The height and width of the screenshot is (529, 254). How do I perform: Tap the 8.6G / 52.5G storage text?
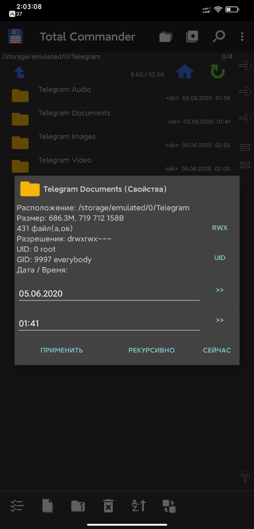pos(147,75)
